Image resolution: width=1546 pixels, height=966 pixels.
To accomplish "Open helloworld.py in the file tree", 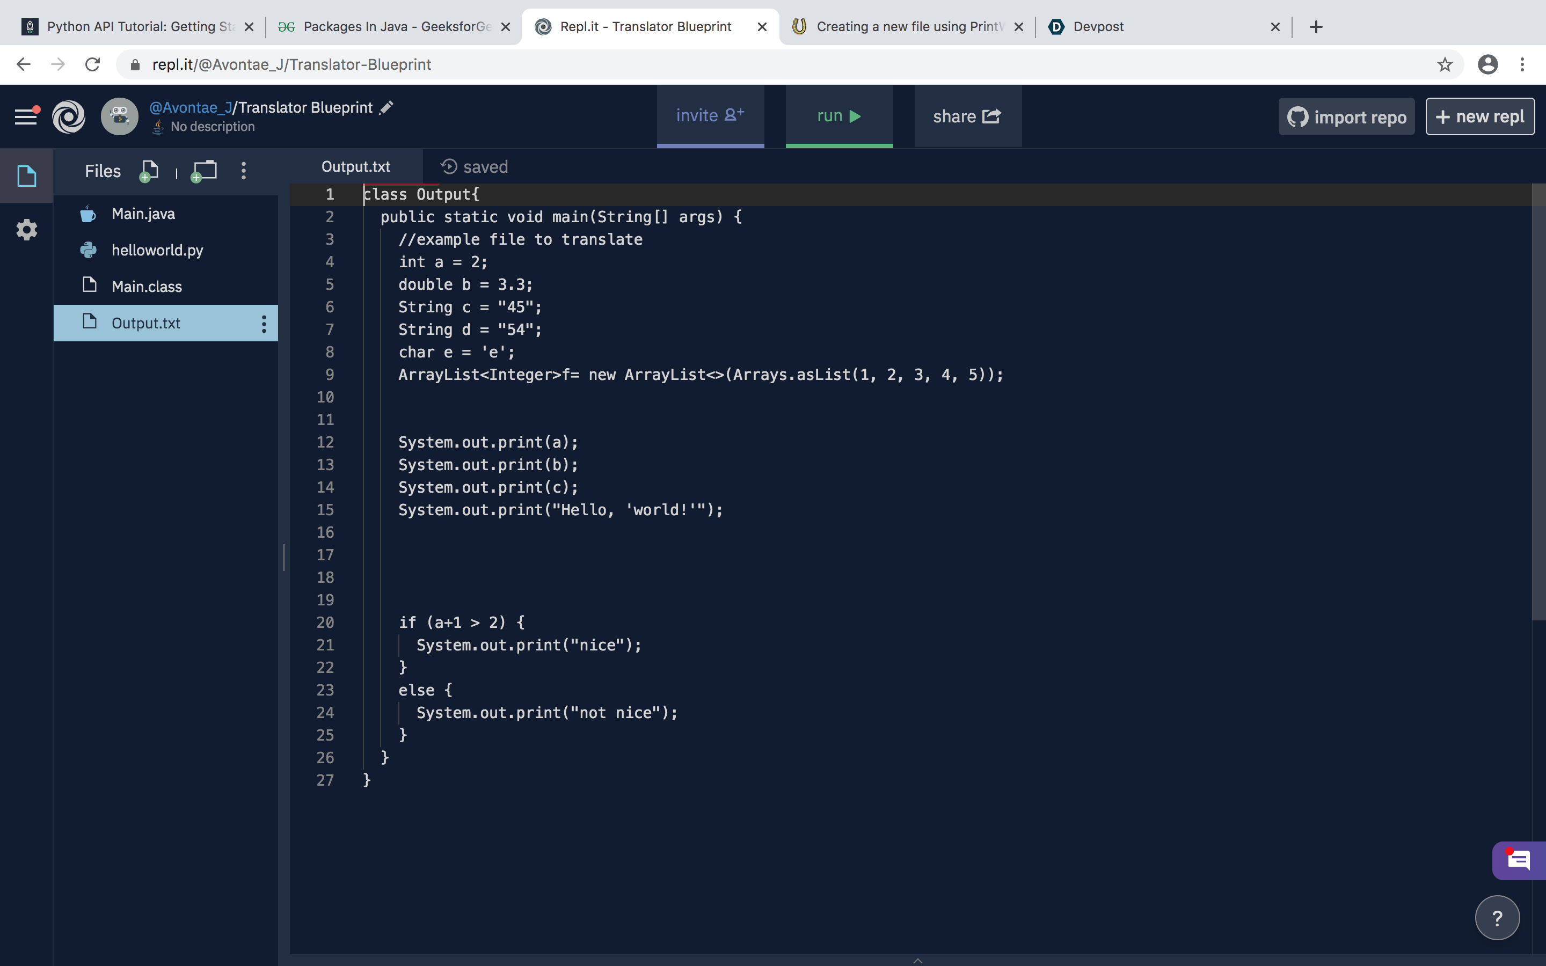I will (x=157, y=251).
